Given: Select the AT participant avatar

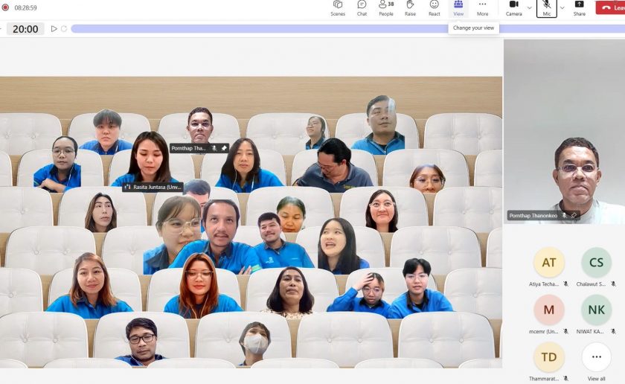Looking at the screenshot, I should pos(549,263).
